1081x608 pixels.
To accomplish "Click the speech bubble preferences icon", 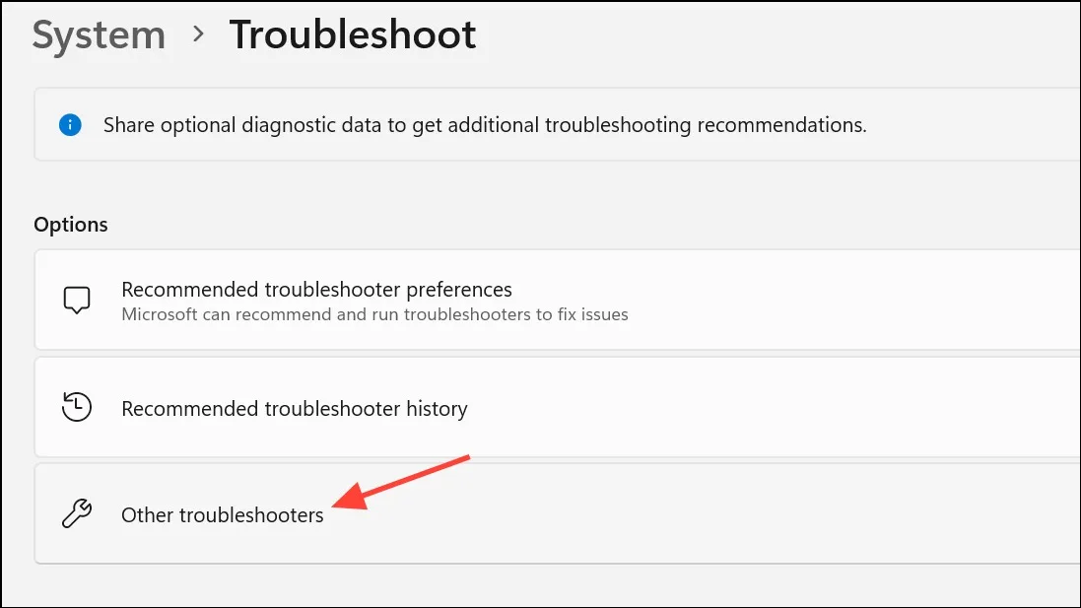I will pyautogui.click(x=77, y=301).
